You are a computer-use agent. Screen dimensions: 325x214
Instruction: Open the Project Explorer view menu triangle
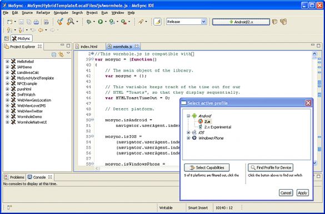[68, 53]
